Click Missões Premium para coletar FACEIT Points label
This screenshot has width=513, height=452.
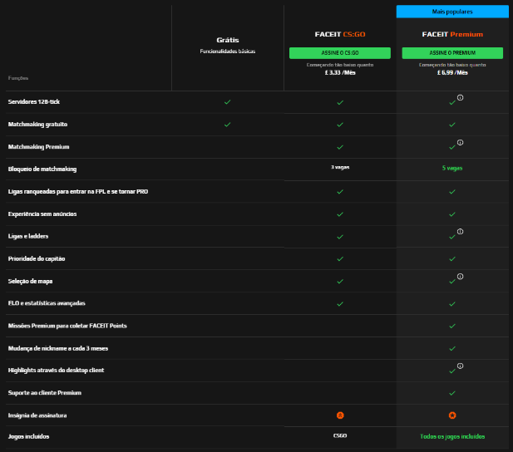[x=67, y=326]
